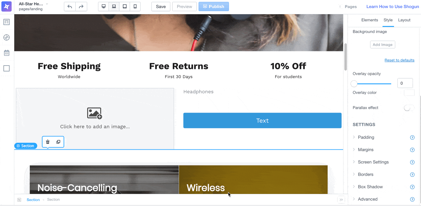
Task: Open the compass icon in left sidebar
Action: [x=7, y=37]
